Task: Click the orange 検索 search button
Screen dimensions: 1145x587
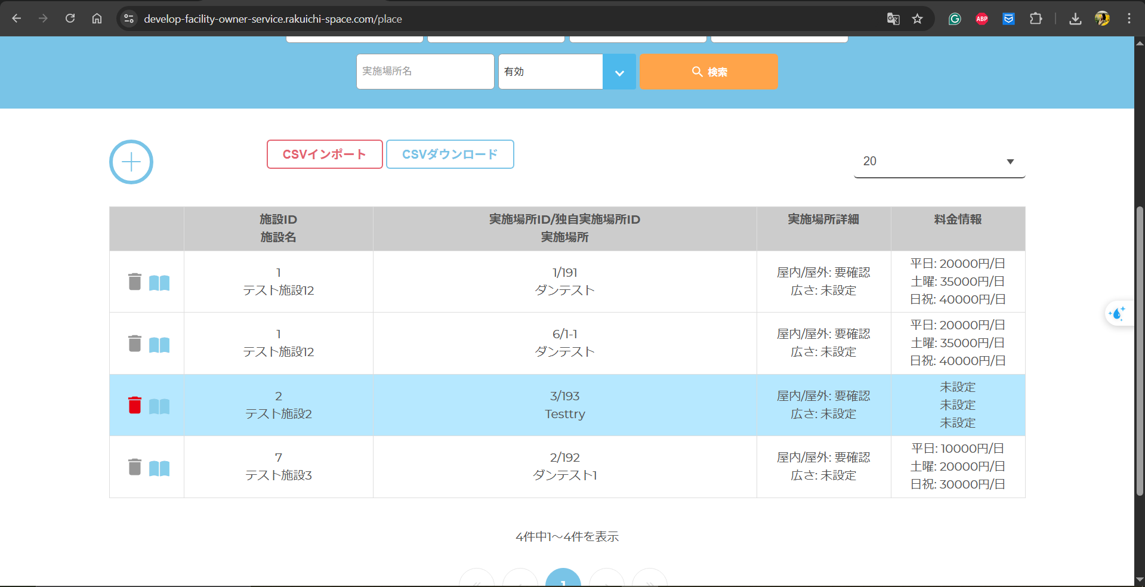Action: click(x=708, y=72)
